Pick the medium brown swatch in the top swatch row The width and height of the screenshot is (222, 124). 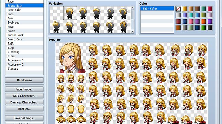coord(197,9)
